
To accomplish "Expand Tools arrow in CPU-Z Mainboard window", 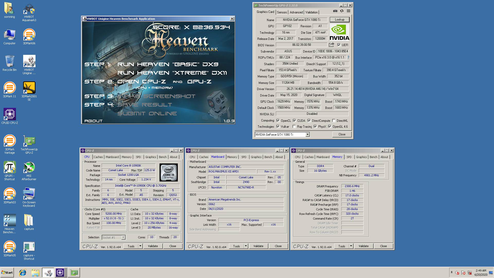I will [246, 246].
